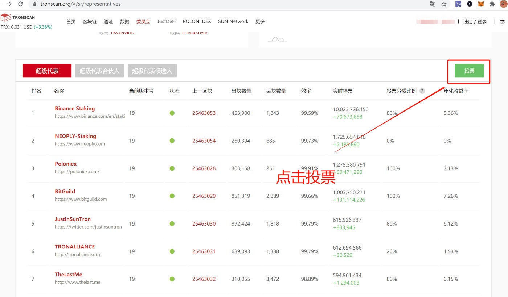This screenshot has height=297, width=508.
Task: Open block number 25463032
Action: tap(204, 279)
